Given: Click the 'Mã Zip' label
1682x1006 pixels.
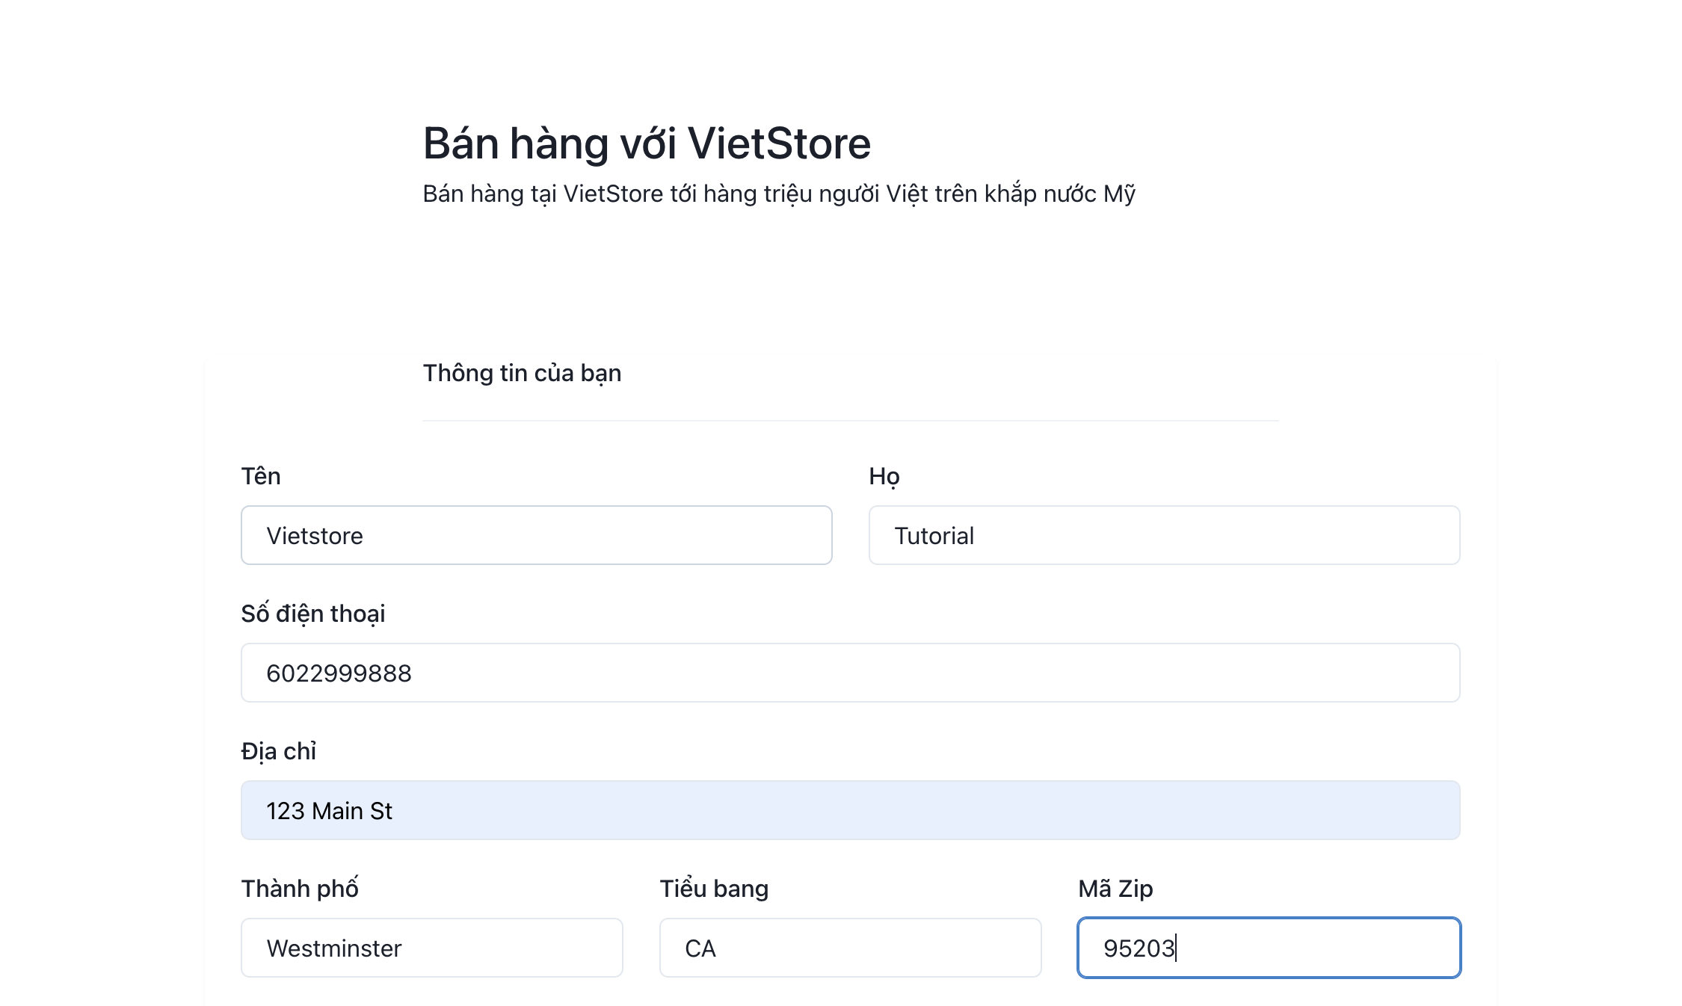Looking at the screenshot, I should pyautogui.click(x=1115, y=889).
